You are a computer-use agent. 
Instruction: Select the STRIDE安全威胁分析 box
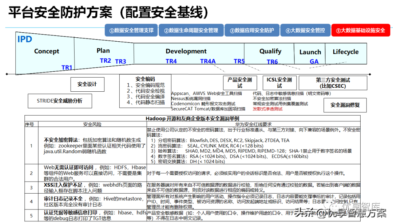click(60, 101)
